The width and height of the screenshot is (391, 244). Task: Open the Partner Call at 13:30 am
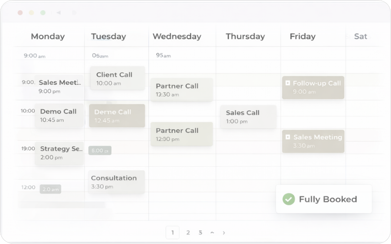(x=181, y=89)
